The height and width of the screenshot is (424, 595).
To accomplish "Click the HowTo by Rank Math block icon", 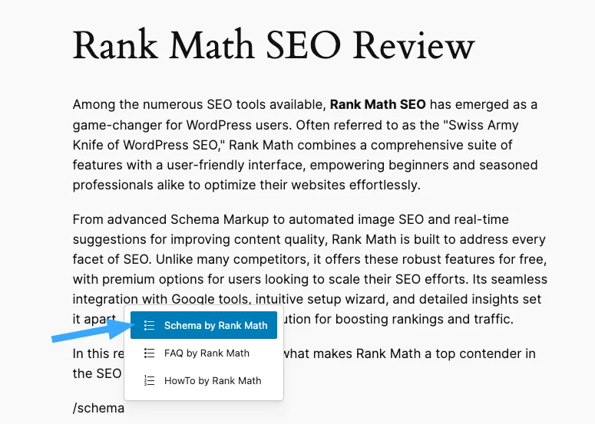I will coord(149,380).
